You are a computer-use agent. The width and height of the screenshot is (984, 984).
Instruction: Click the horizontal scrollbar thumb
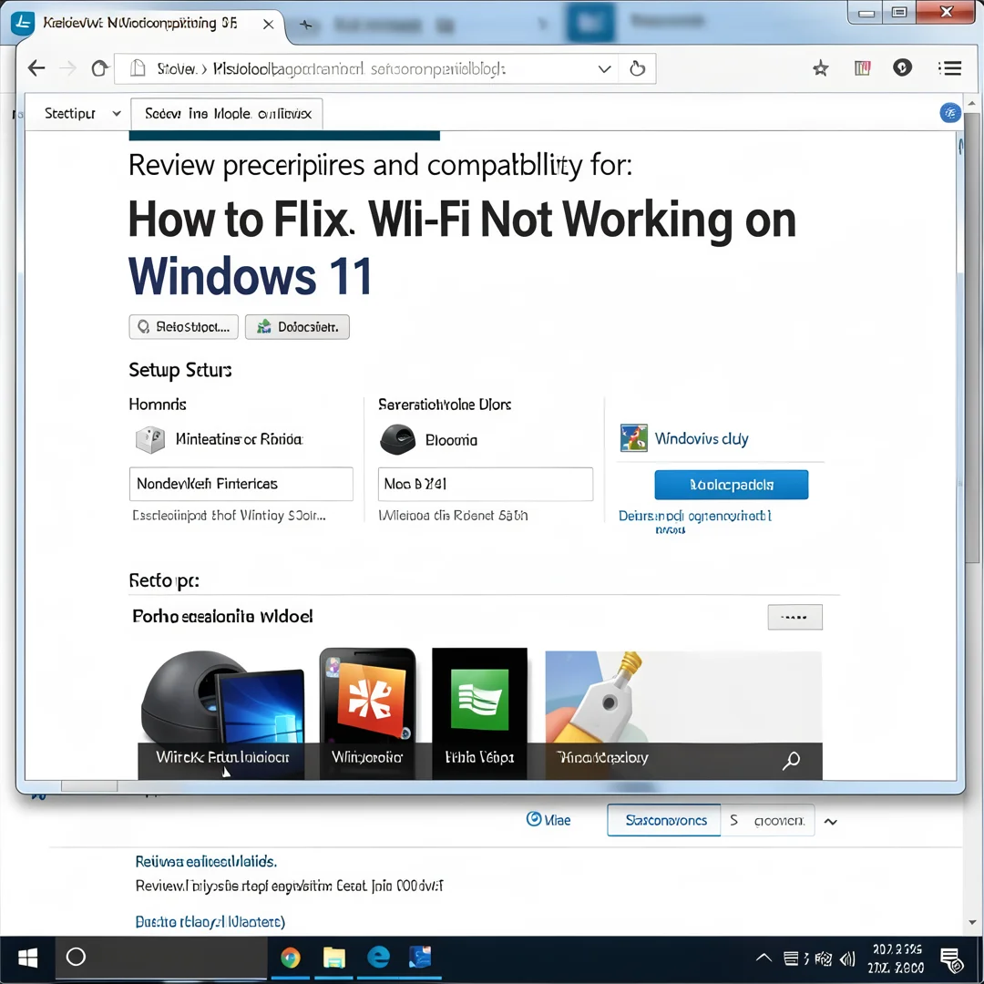point(89,785)
